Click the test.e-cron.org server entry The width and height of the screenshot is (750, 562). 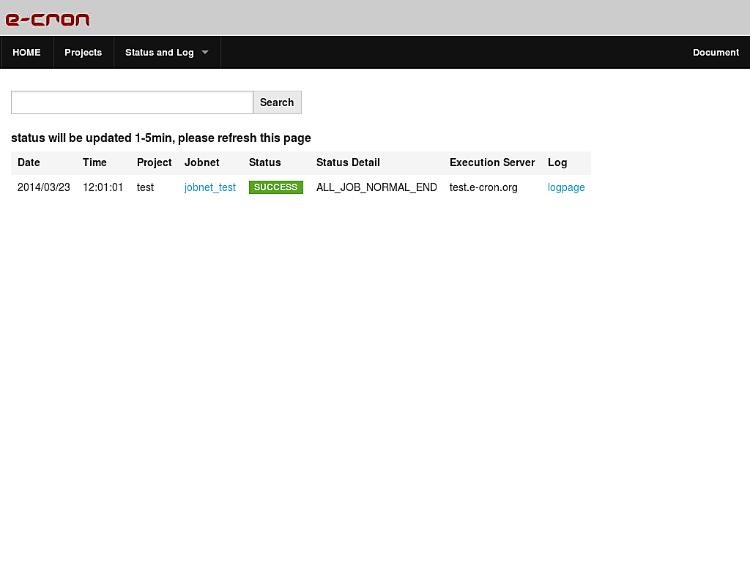(483, 187)
